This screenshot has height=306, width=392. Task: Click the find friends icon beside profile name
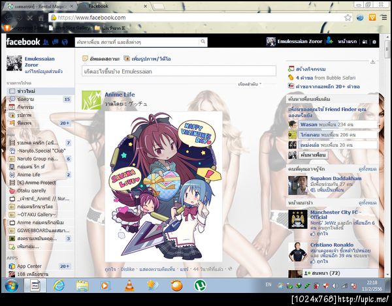[x=329, y=40]
